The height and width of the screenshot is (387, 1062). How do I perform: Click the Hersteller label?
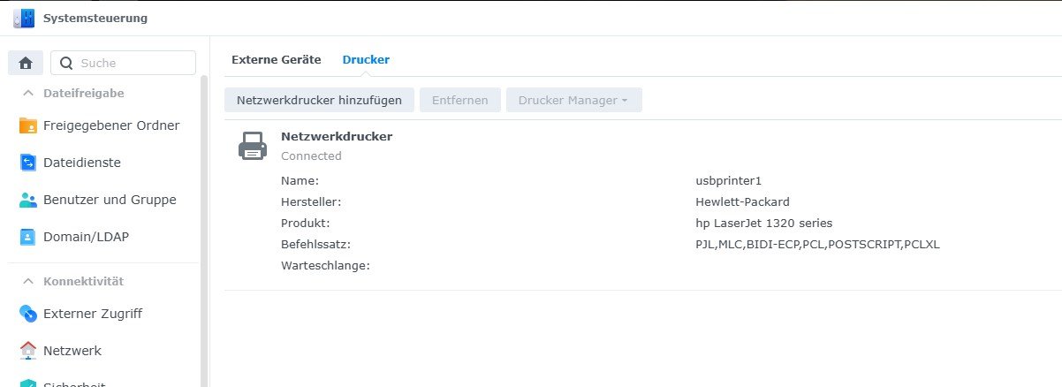(x=311, y=202)
